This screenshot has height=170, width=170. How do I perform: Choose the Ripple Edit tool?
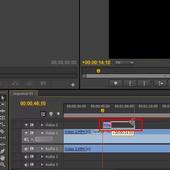coord(3,111)
